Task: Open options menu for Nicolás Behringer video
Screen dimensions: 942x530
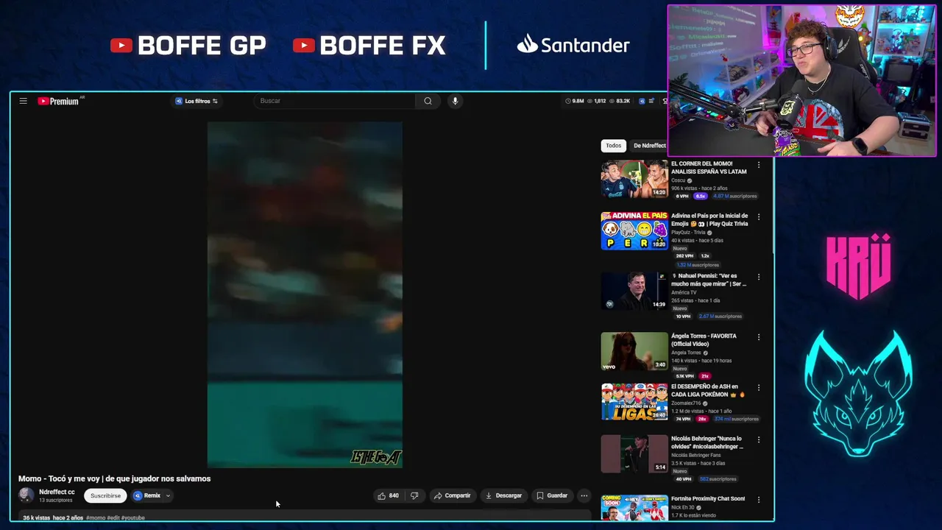Action: pos(759,439)
